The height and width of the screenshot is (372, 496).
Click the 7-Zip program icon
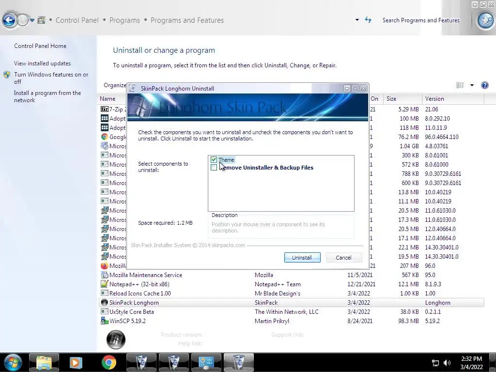coord(105,109)
